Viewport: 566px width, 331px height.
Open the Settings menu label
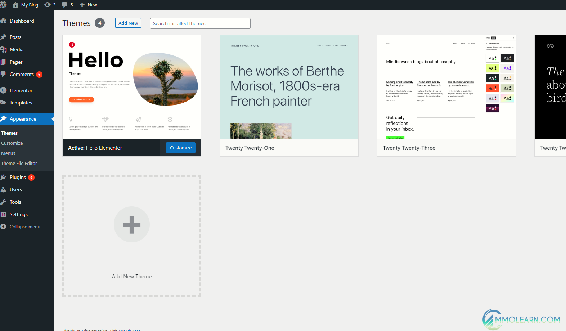pyautogui.click(x=19, y=214)
